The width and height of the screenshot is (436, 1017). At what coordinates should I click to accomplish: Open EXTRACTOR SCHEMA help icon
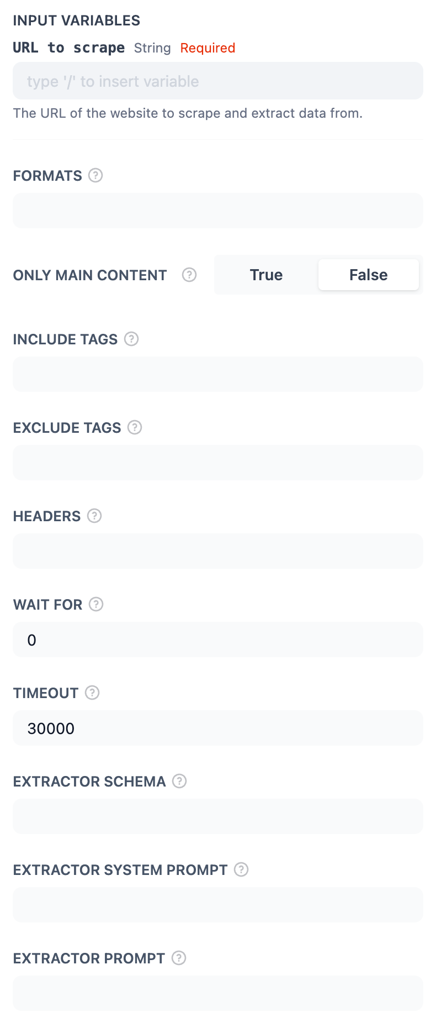(179, 781)
